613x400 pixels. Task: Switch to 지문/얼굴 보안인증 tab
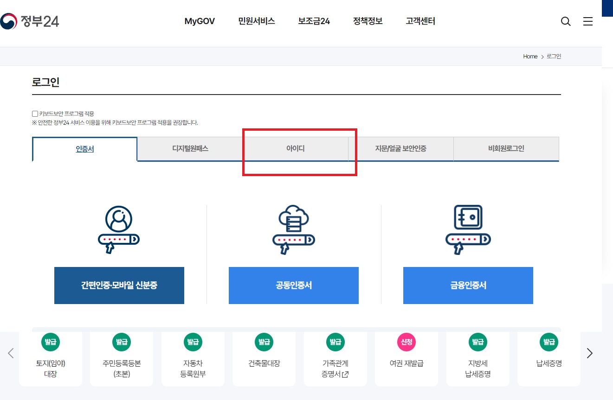click(x=401, y=149)
